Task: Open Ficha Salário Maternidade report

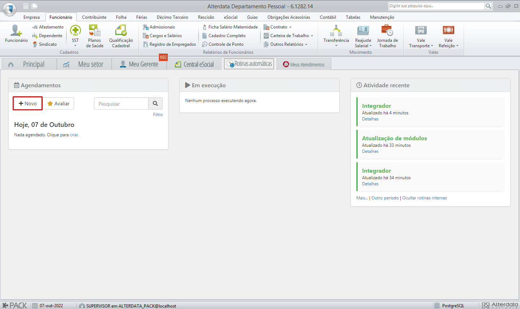Action: pos(230,27)
